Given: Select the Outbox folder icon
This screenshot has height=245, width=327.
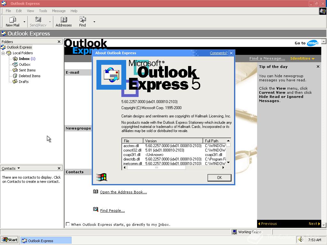Looking at the screenshot, I should tap(15, 64).
